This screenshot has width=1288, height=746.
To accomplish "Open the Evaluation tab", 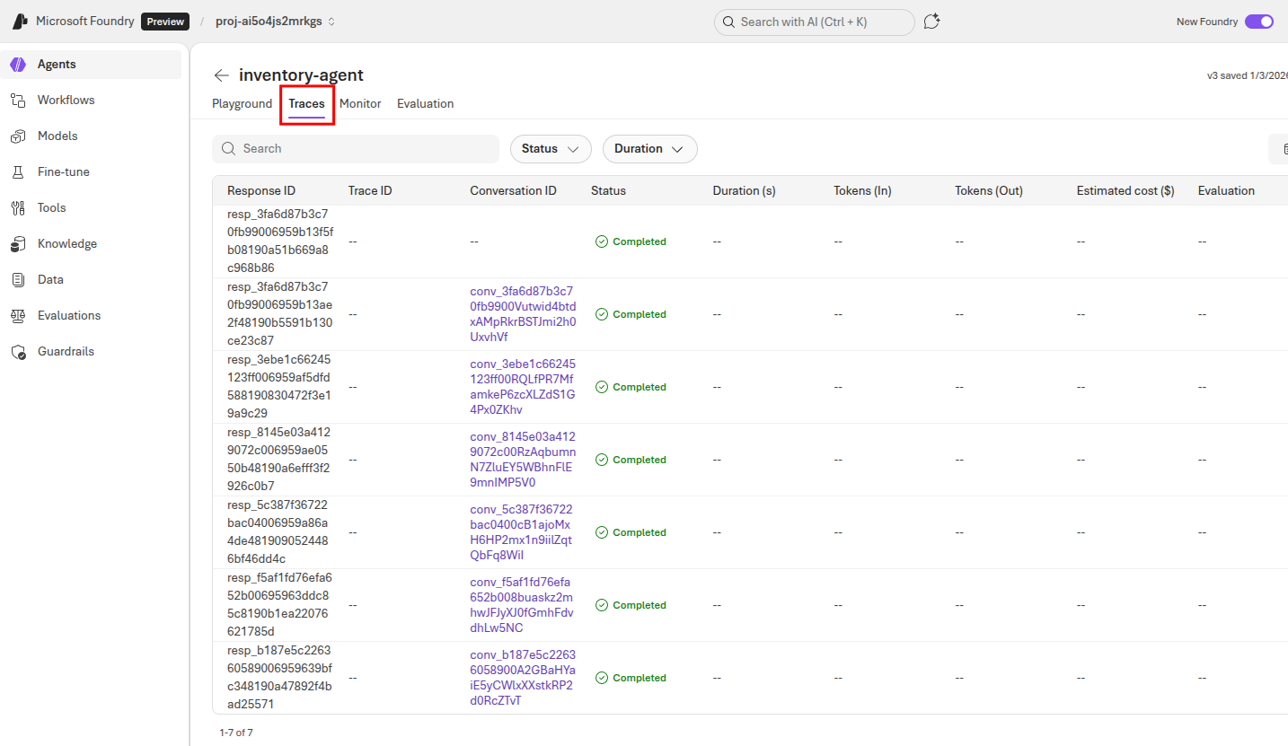I will (x=425, y=104).
